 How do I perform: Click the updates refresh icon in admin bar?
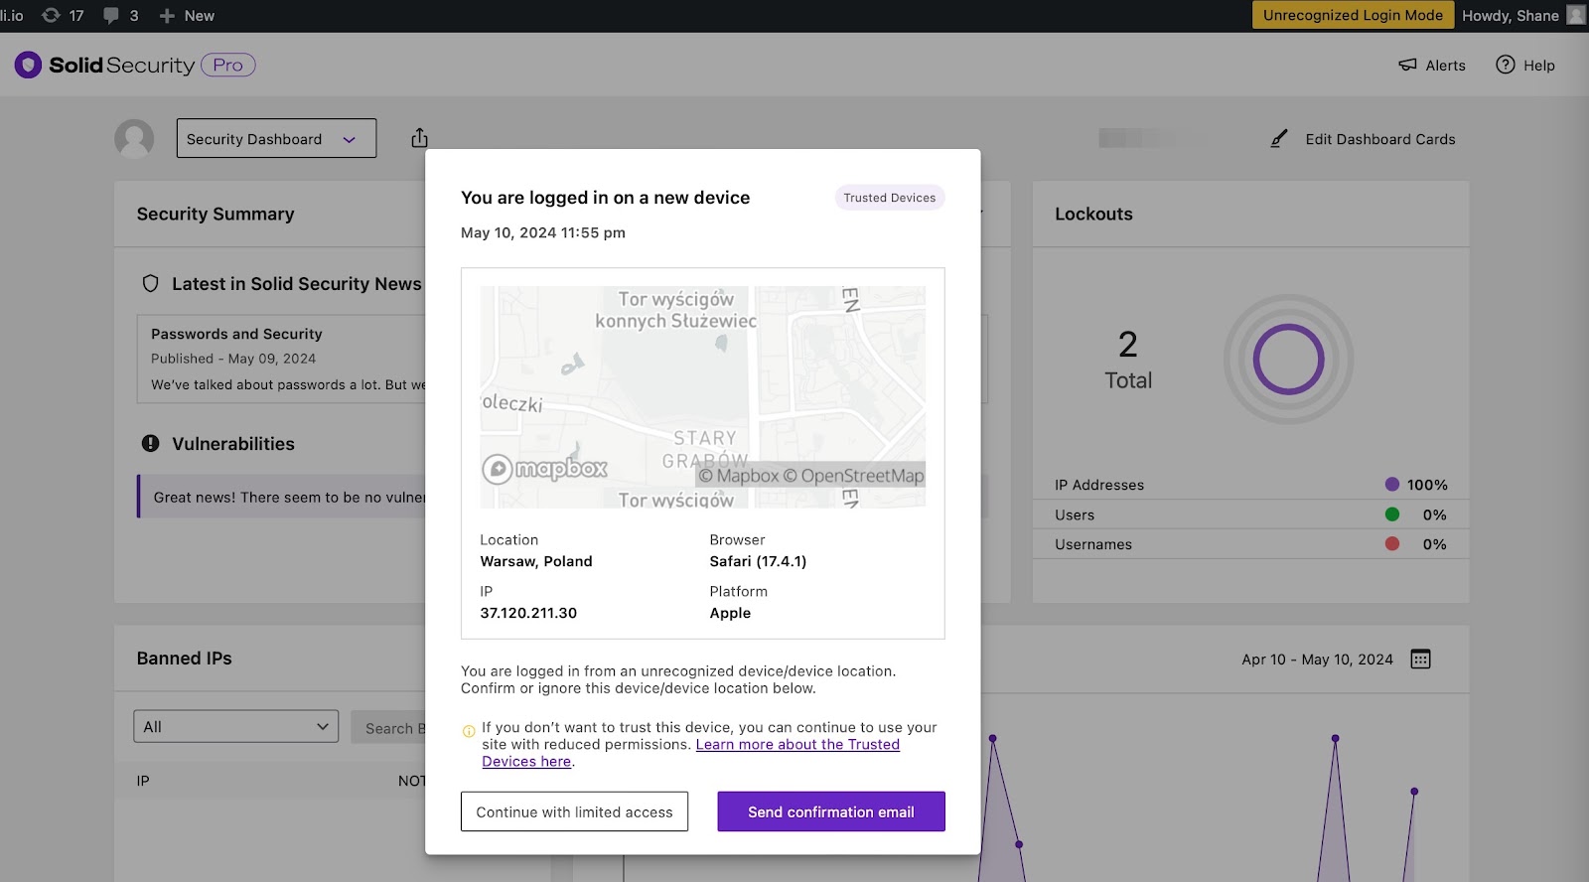tap(51, 16)
